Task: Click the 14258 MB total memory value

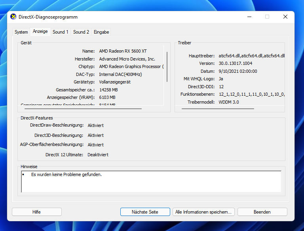Action: point(108,90)
